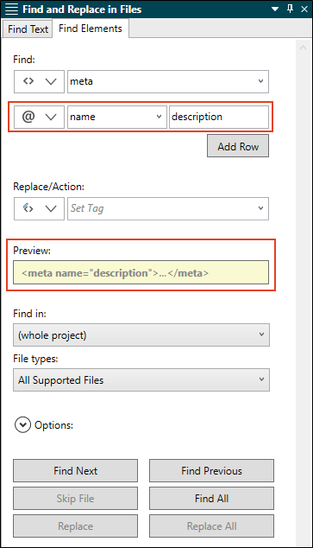Click the window position dropdown triangle icon
313x548 pixels.
pyautogui.click(x=275, y=10)
